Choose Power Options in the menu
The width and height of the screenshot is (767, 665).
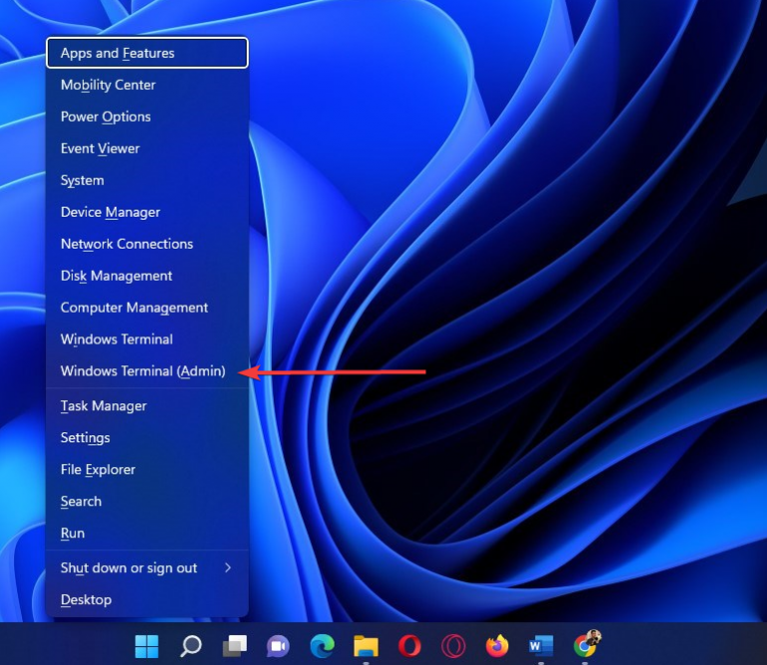point(147,117)
